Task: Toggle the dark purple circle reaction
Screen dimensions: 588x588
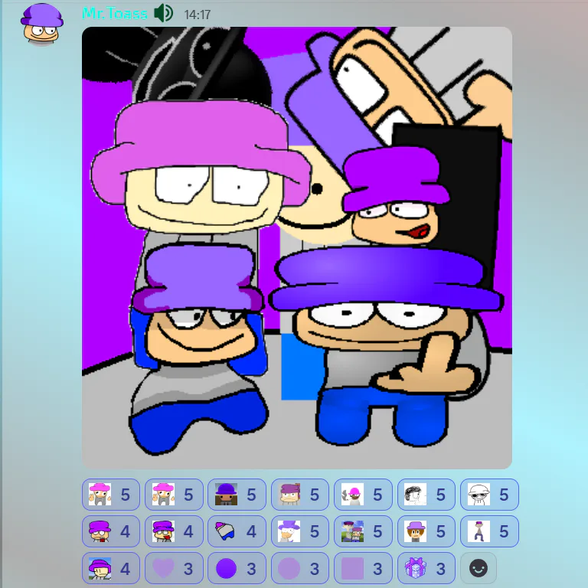Action: 237,568
